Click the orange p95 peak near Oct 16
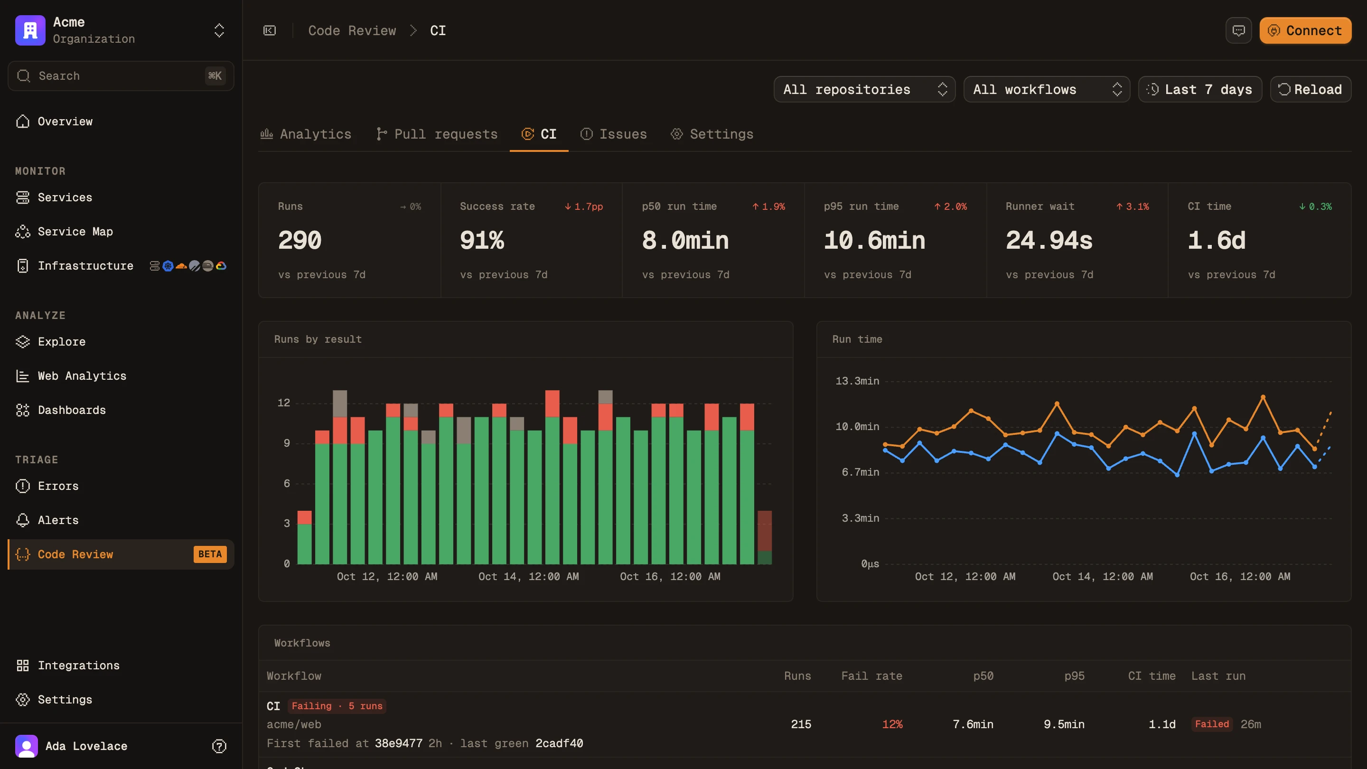1367x769 pixels. click(1263, 397)
